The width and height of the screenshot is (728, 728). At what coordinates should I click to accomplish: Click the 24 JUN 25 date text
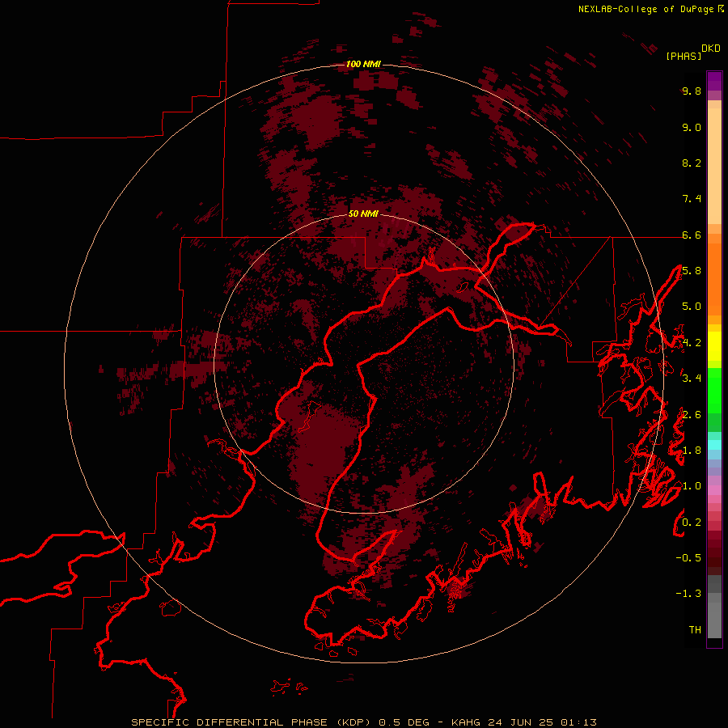click(522, 722)
